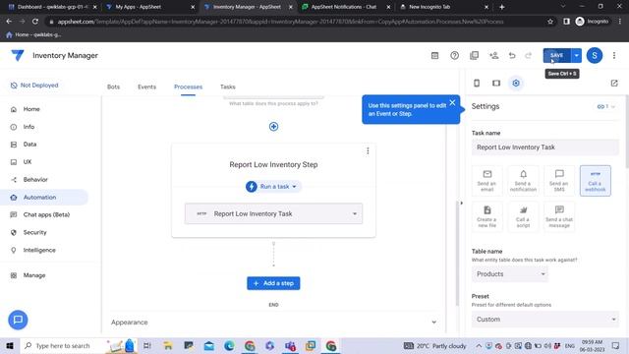Switch to the Tasks tab

point(227,87)
